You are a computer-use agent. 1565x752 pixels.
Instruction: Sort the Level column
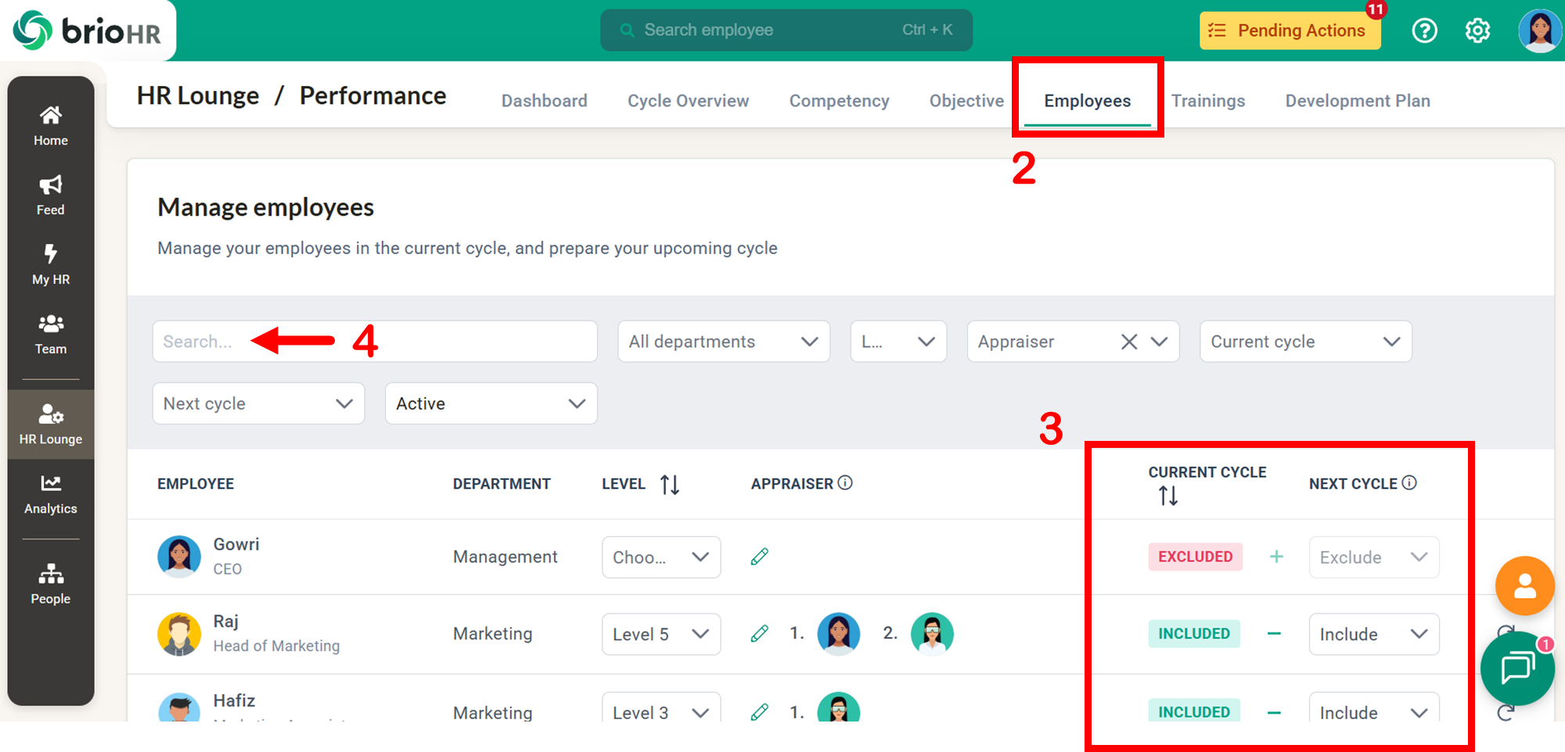tap(670, 485)
